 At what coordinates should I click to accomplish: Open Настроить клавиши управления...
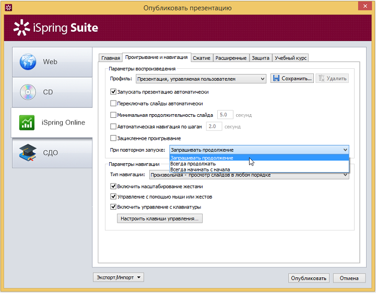coord(160,218)
